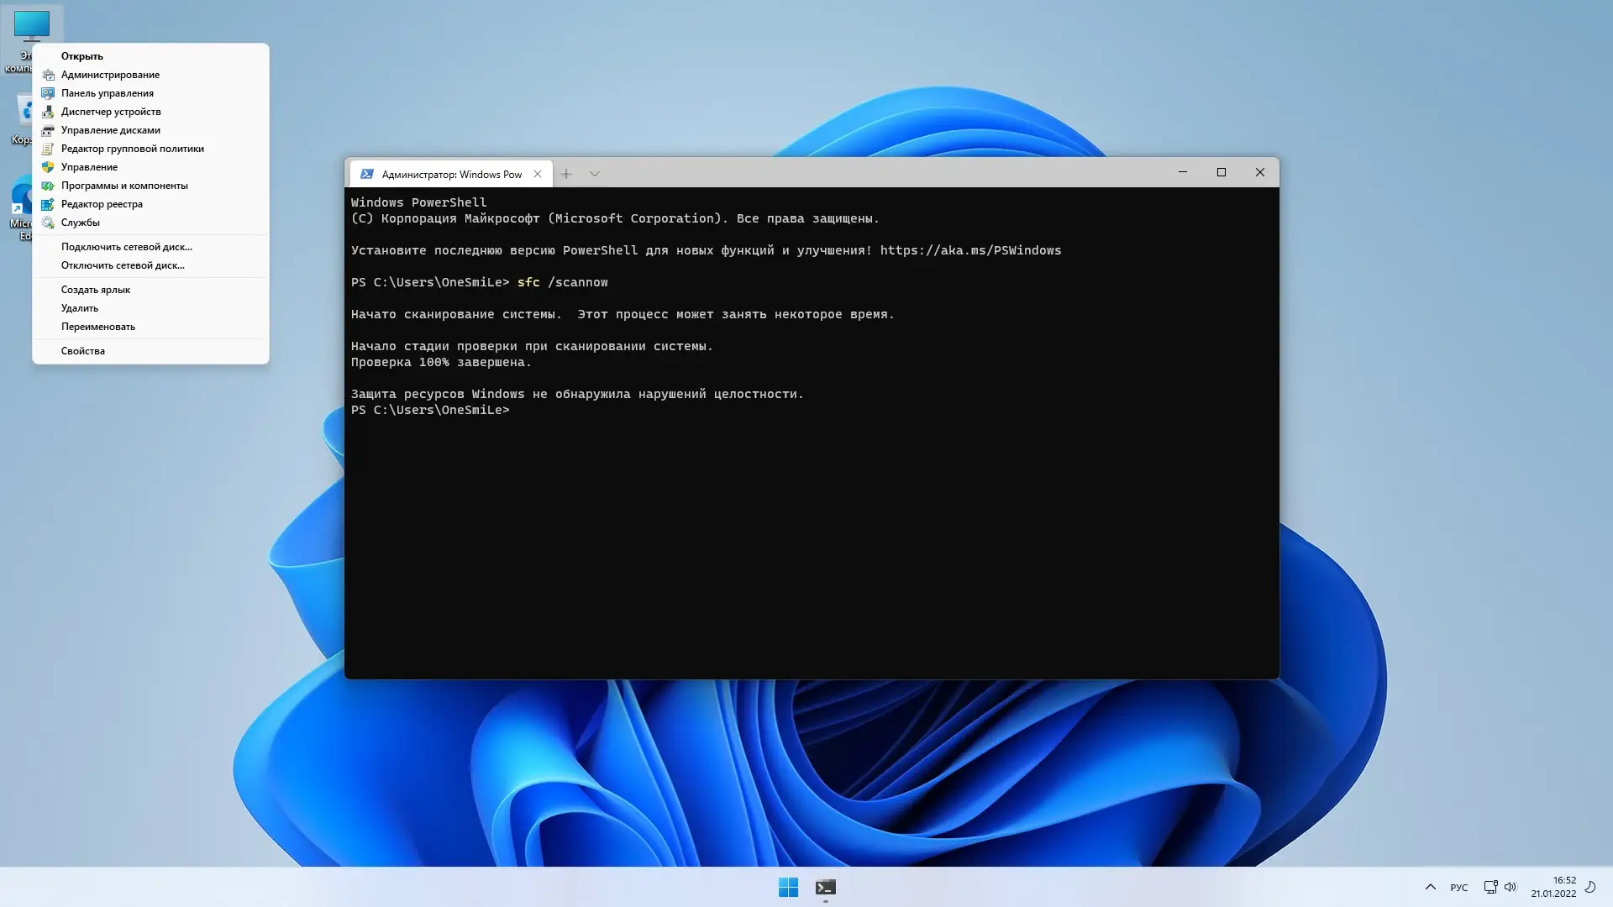
Task: Open Диспетчер устройств from context menu
Action: point(111,112)
